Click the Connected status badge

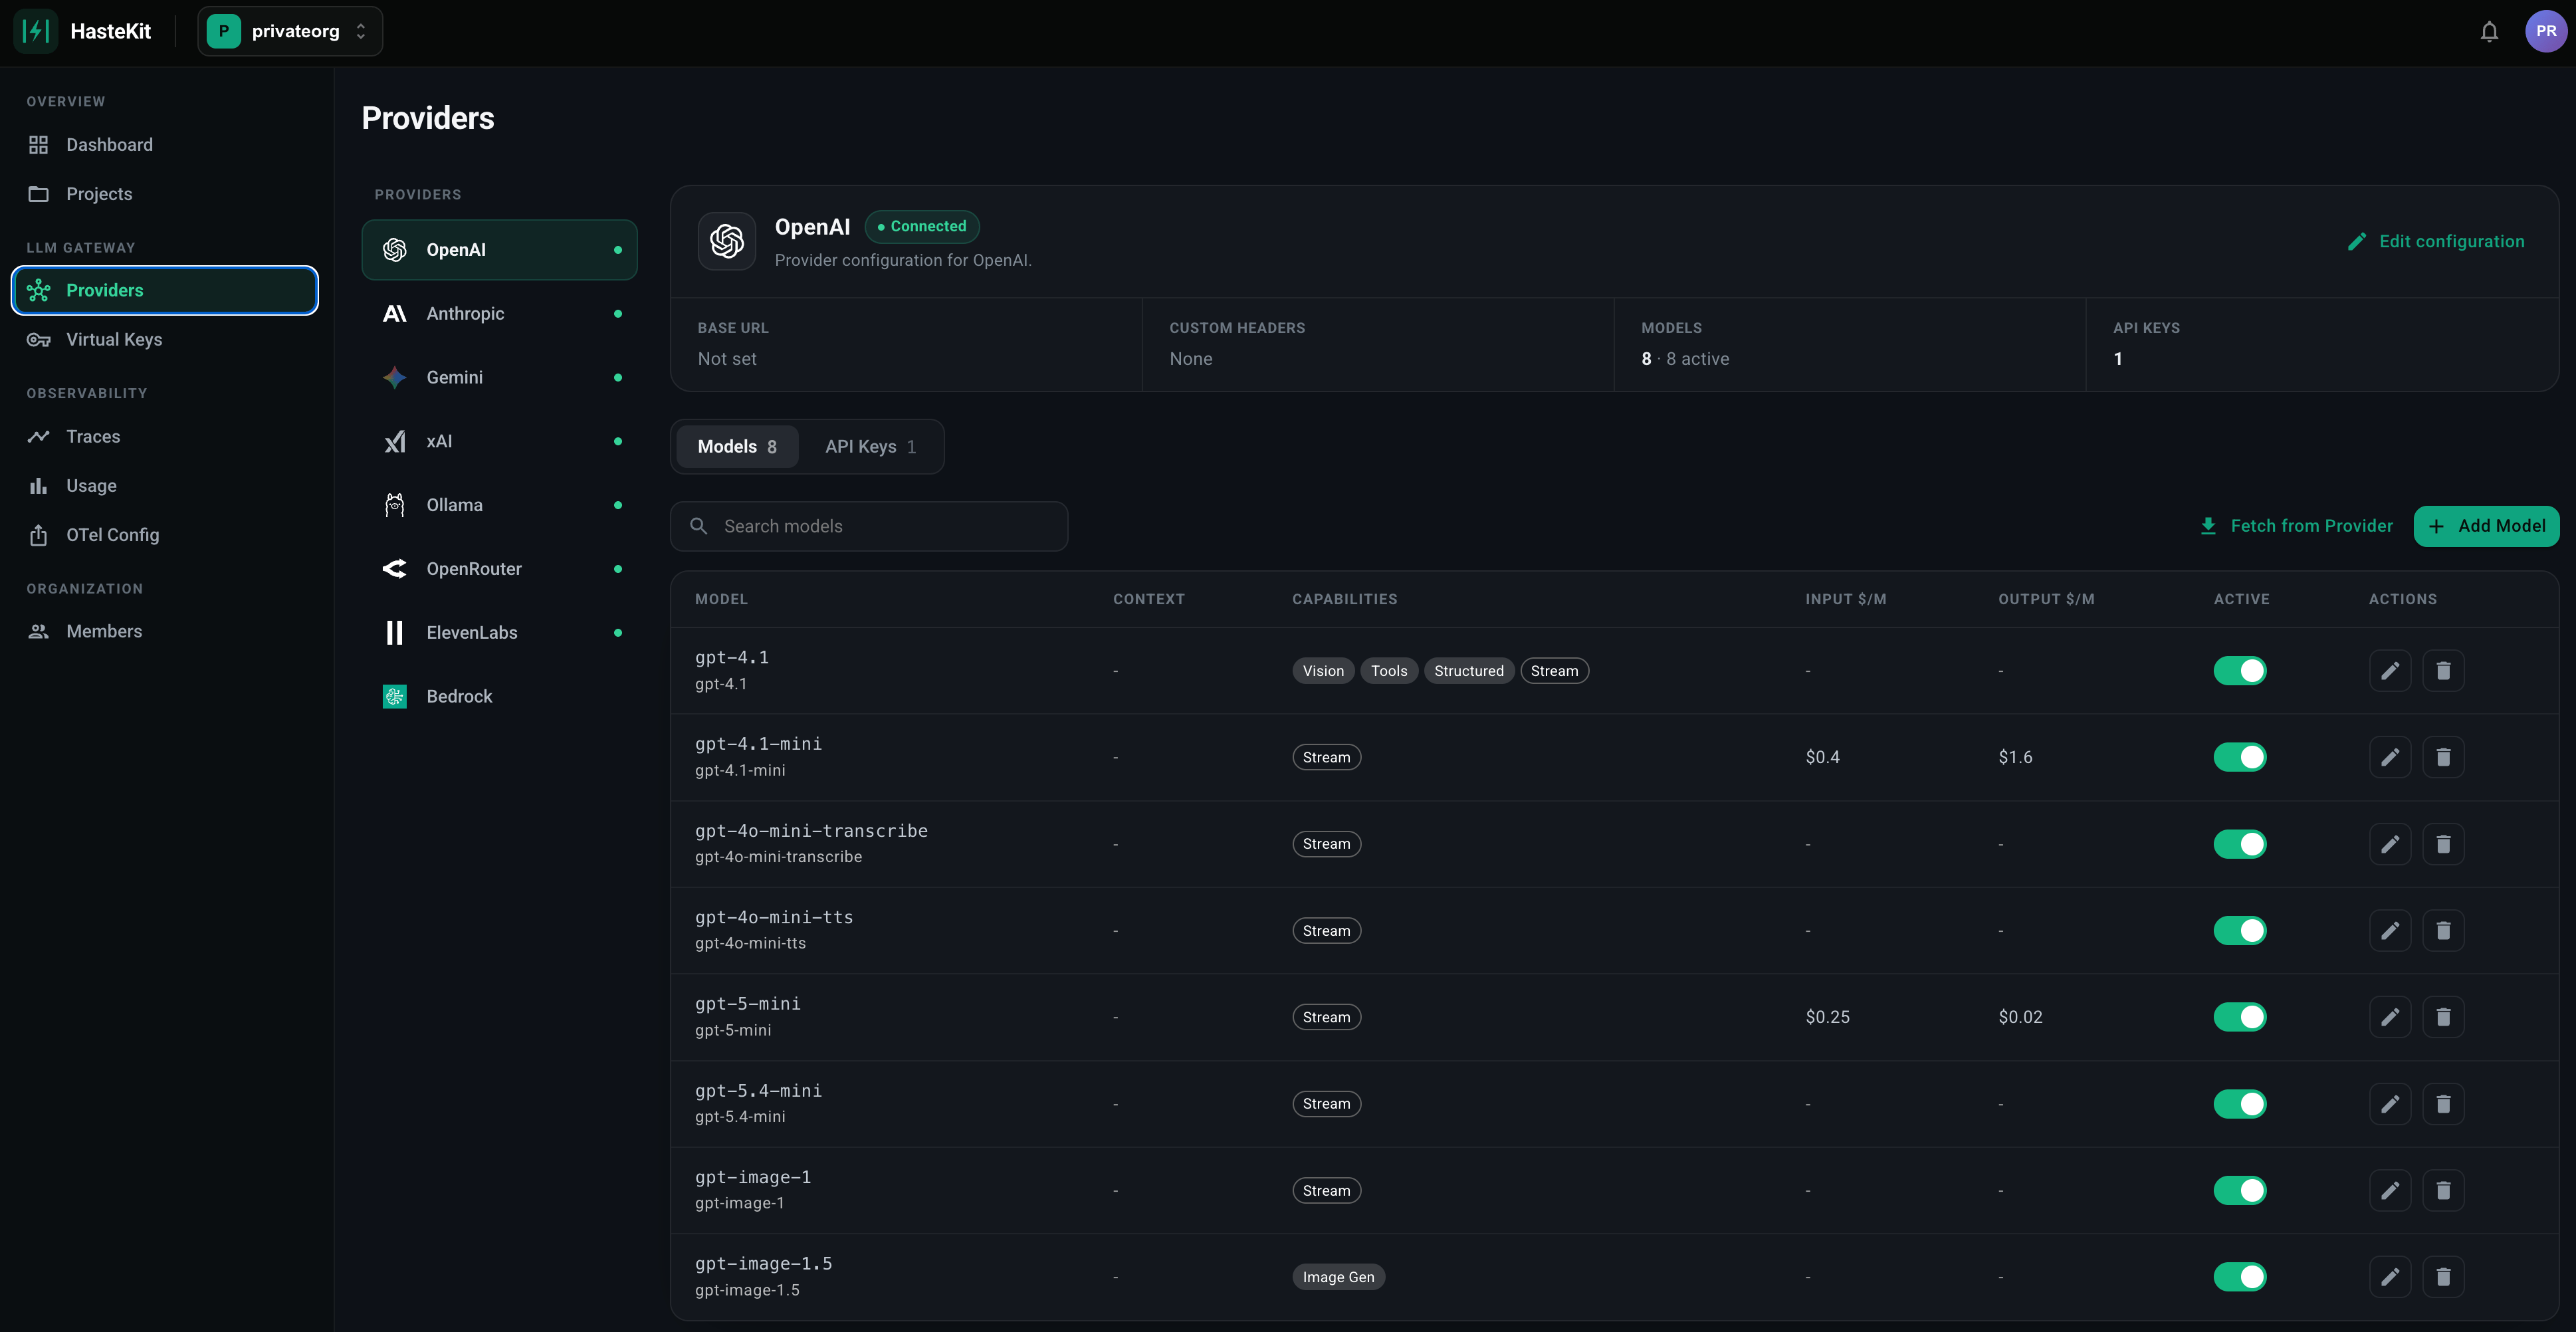click(x=922, y=227)
